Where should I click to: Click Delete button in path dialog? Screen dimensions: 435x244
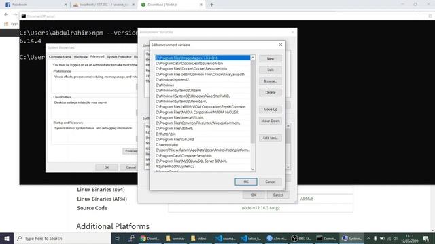point(271,92)
